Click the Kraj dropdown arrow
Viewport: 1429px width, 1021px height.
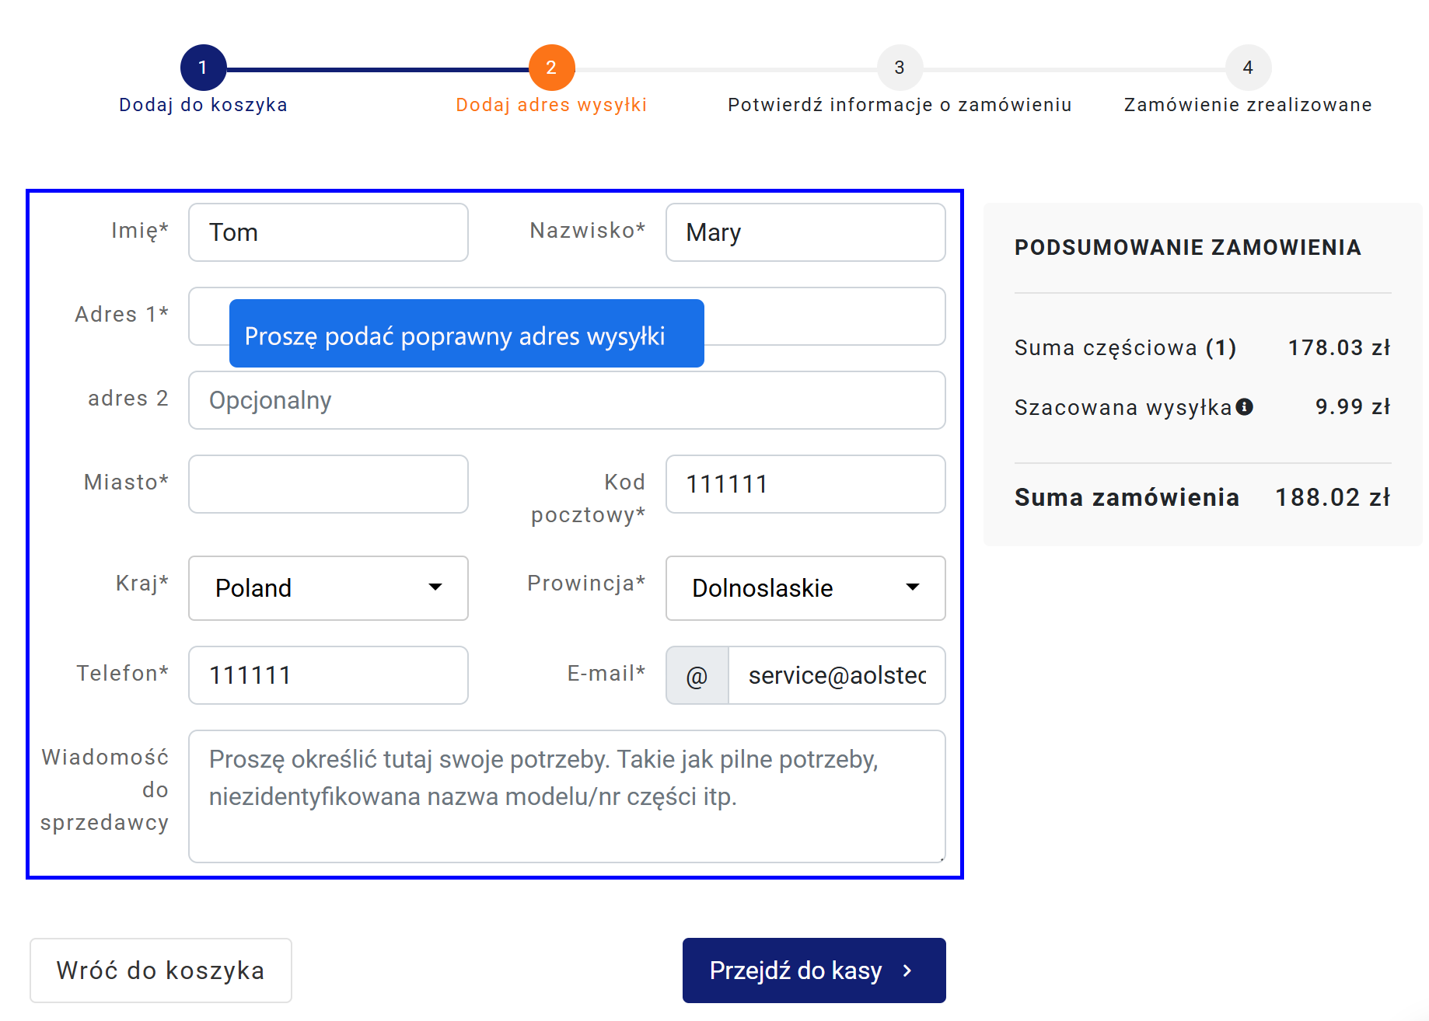[435, 587]
